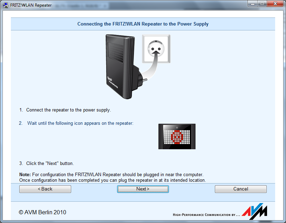The width and height of the screenshot is (286, 223).
Task: Click the "Connecting the FRITZ!WLAN Repeater" heading
Action: click(143, 24)
